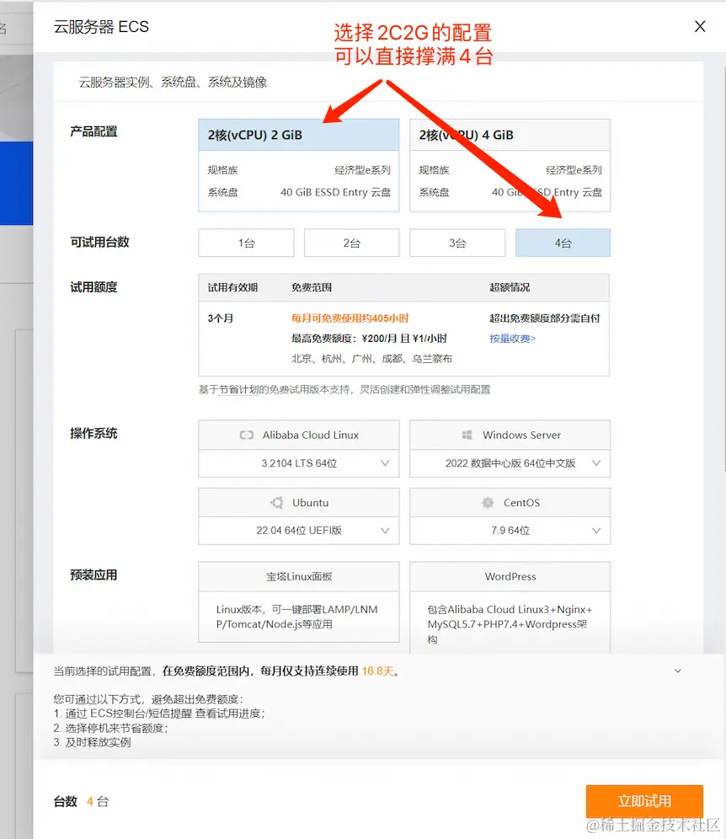Image resolution: width=726 pixels, height=839 pixels.
Task: Click the 16.8天 usage duration text
Action: pyautogui.click(x=377, y=671)
